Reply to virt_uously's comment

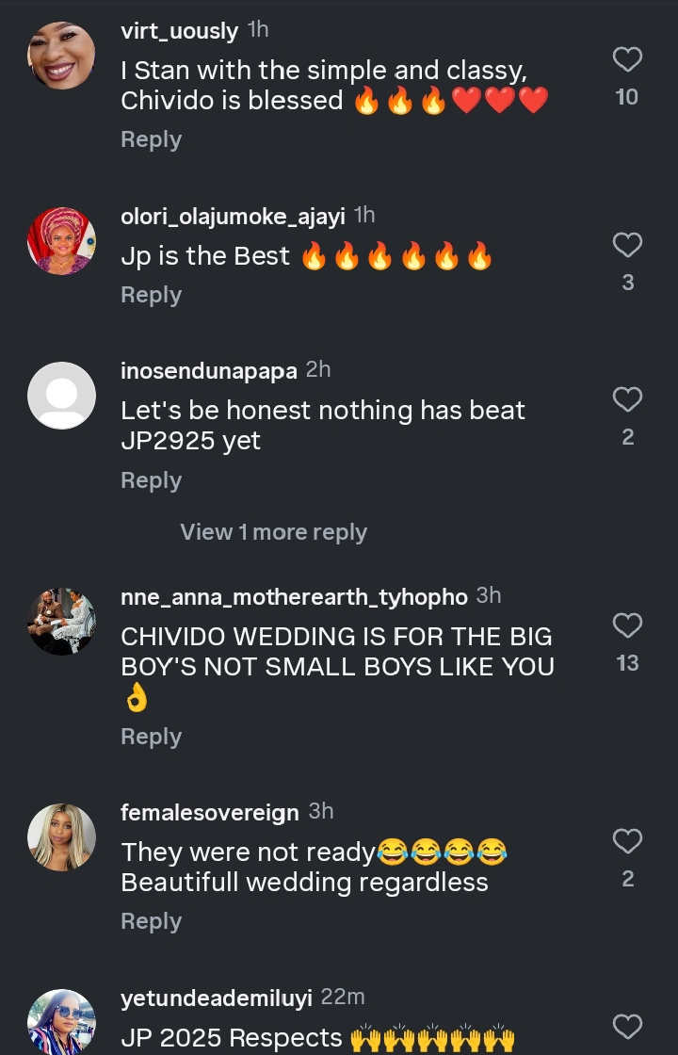click(x=151, y=139)
